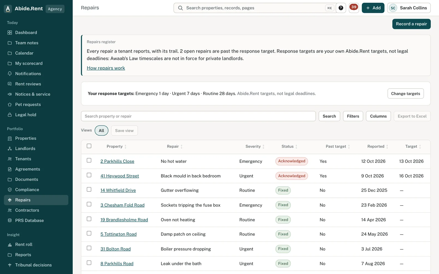Tick the checkbox for 2 Parkhills Close
The height and width of the screenshot is (274, 439).
pos(89,160)
